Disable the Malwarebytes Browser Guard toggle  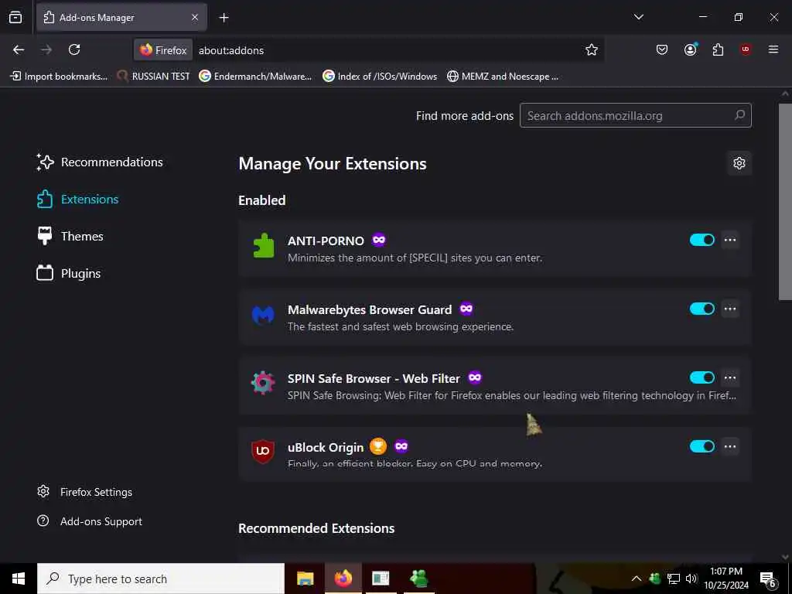[702, 309]
